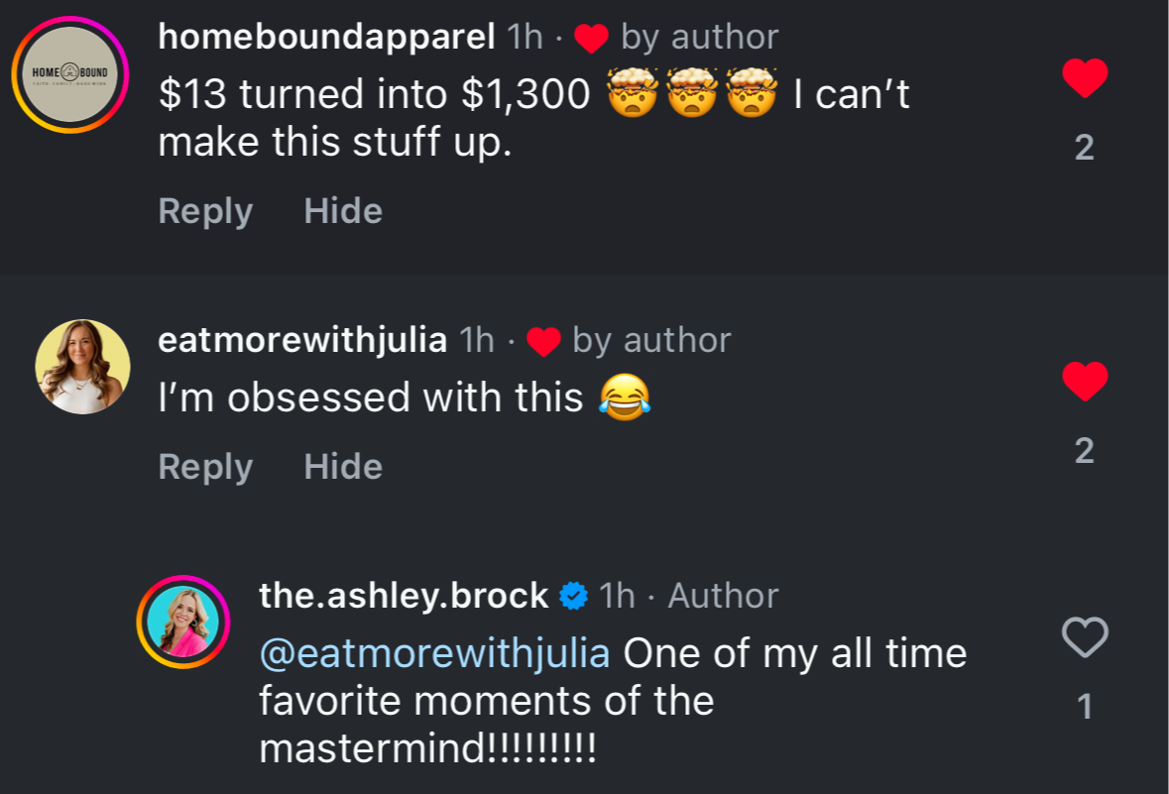
Task: Open the homeboundapparel profile picture
Action: click(70, 74)
